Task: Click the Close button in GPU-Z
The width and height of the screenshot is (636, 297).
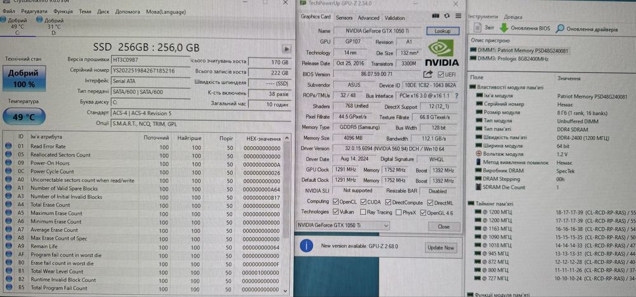Action: pyautogui.click(x=443, y=226)
